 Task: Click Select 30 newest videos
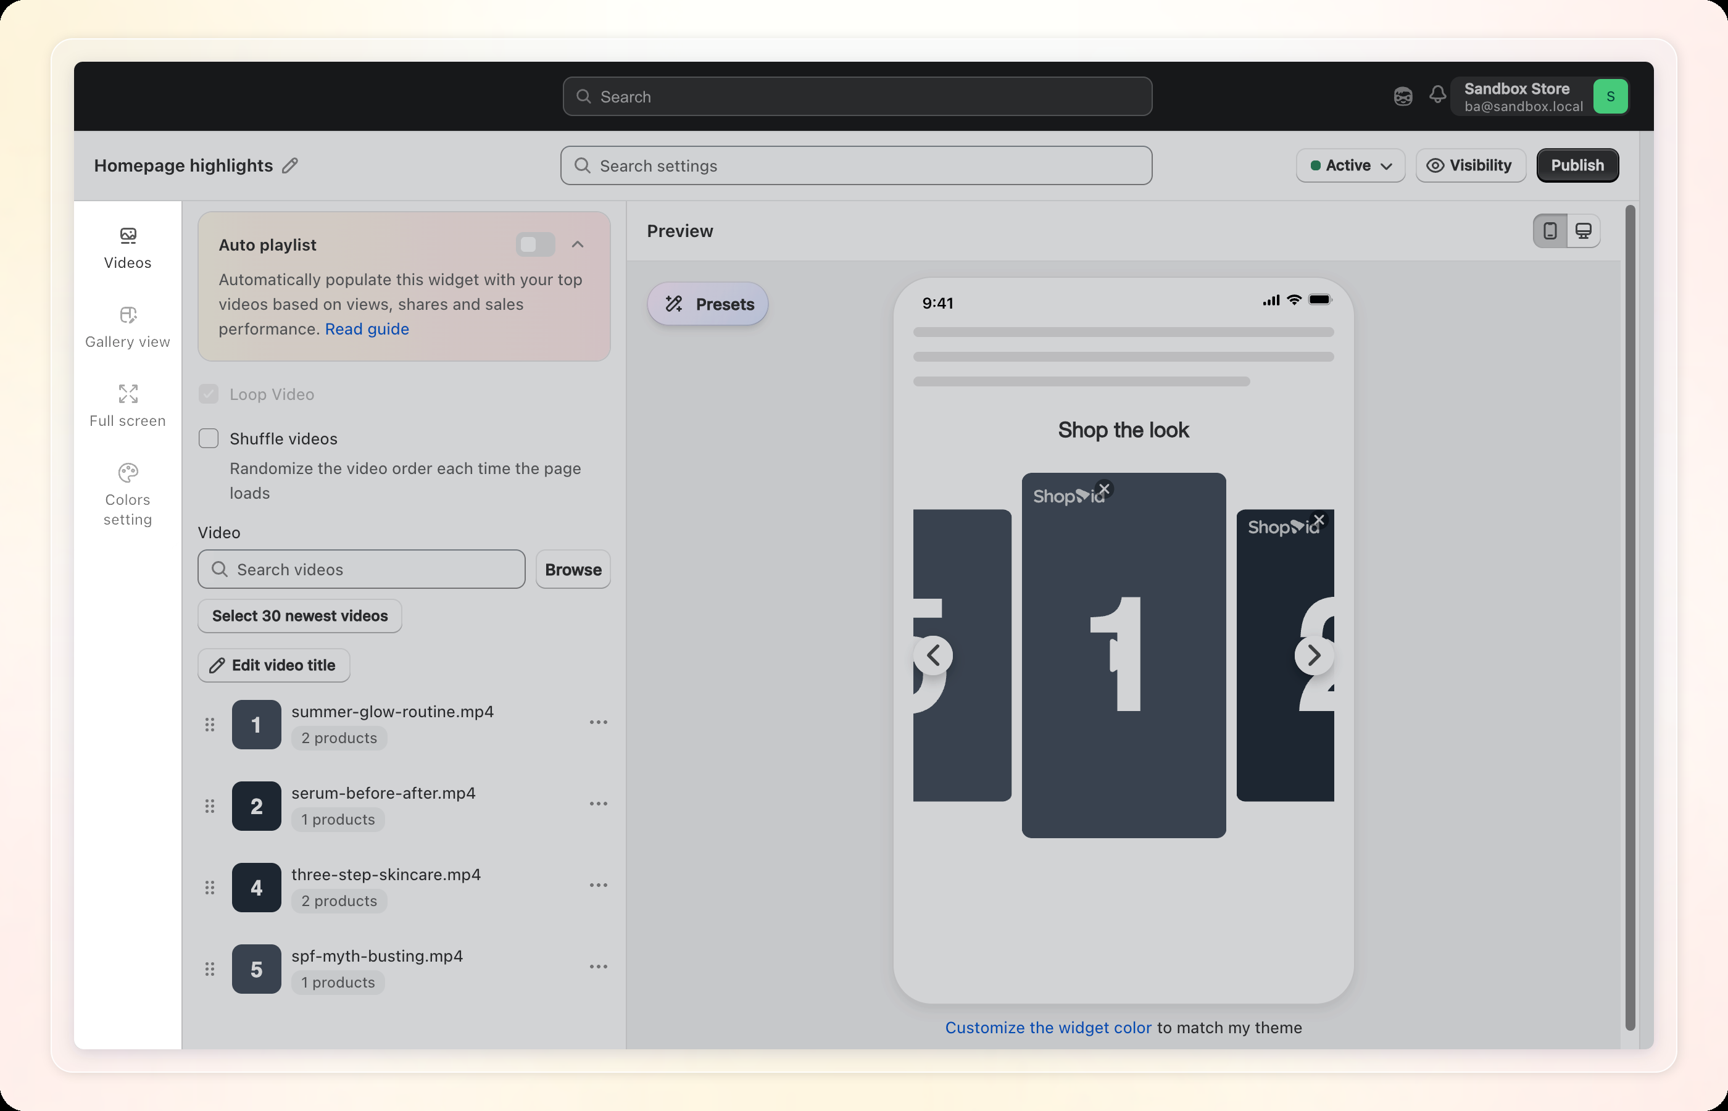coord(299,616)
